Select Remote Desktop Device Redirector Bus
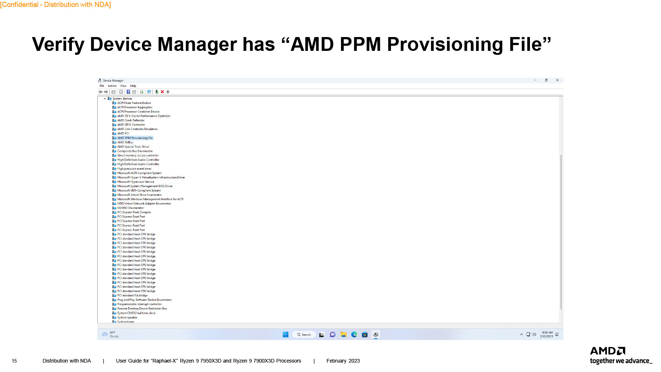661x372 pixels. 142,309
